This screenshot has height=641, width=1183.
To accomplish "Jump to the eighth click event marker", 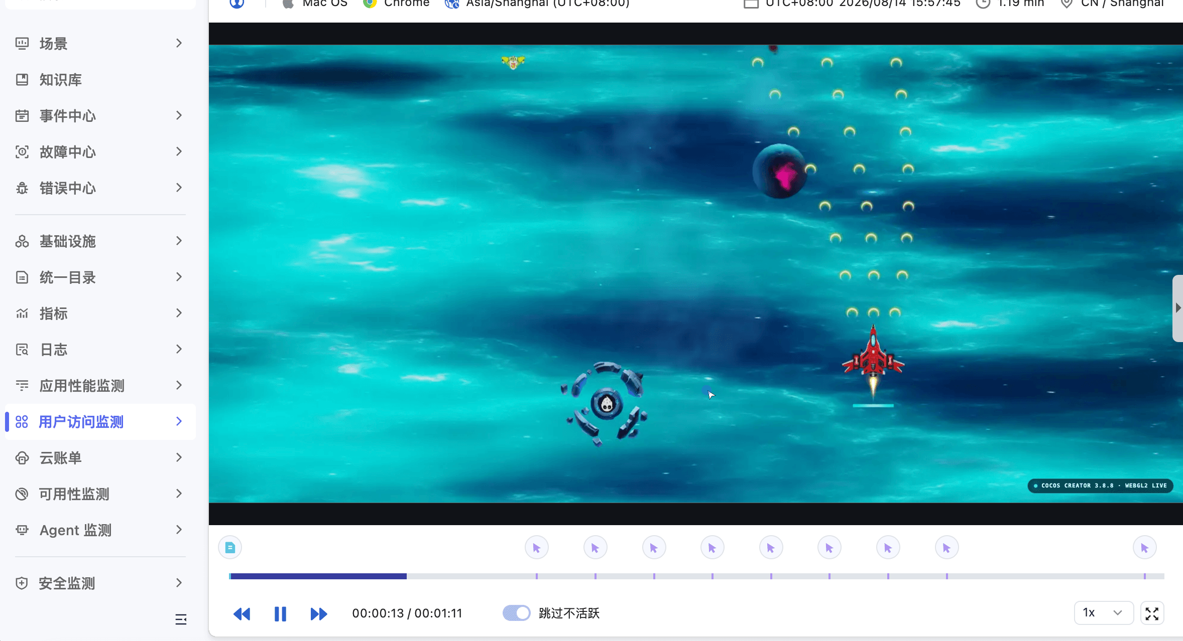I will pyautogui.click(x=947, y=548).
